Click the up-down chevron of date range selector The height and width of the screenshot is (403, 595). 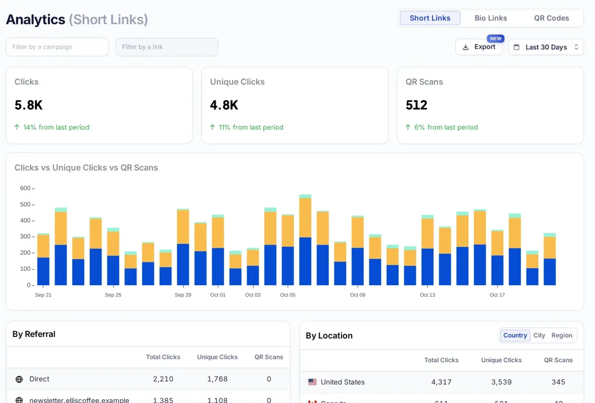tap(576, 47)
